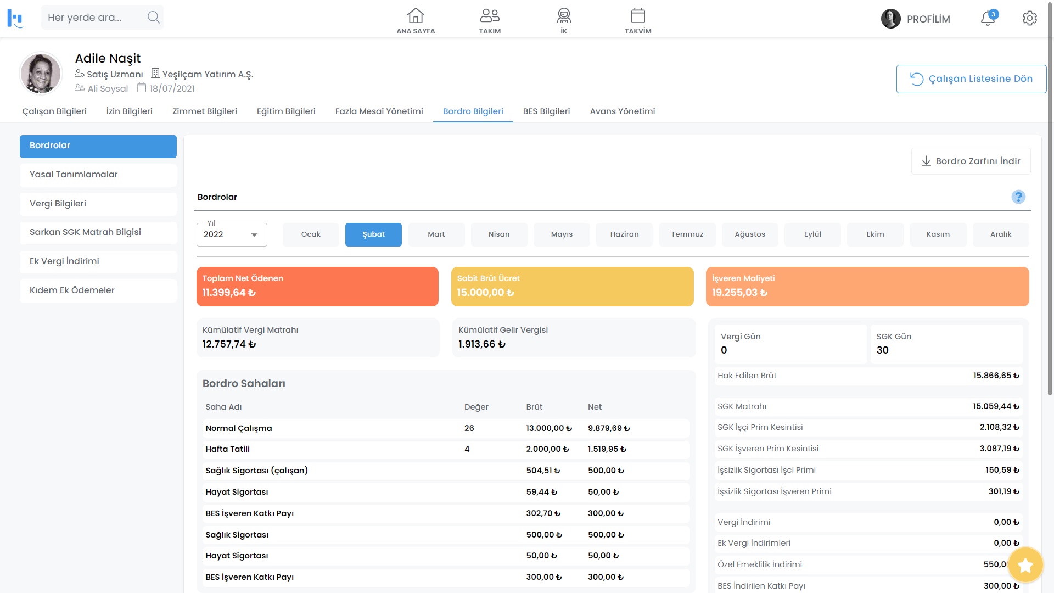Image resolution: width=1054 pixels, height=593 pixels.
Task: Navigate to Avans Yönetimi menu item
Action: click(x=622, y=111)
